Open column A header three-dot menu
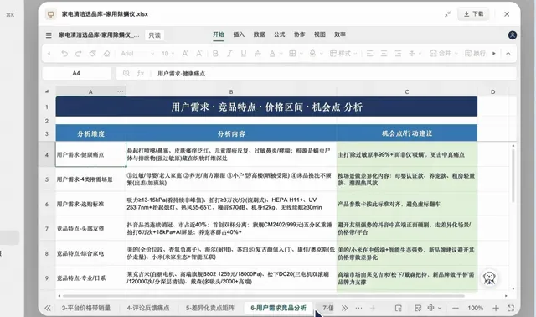 click(121, 91)
